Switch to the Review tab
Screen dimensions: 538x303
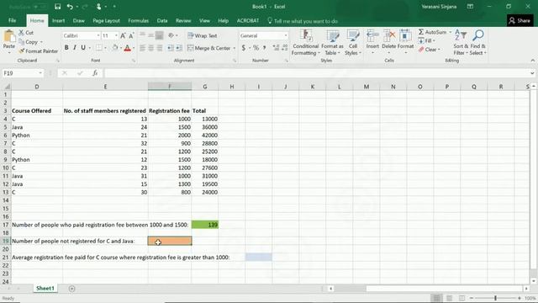click(x=183, y=20)
